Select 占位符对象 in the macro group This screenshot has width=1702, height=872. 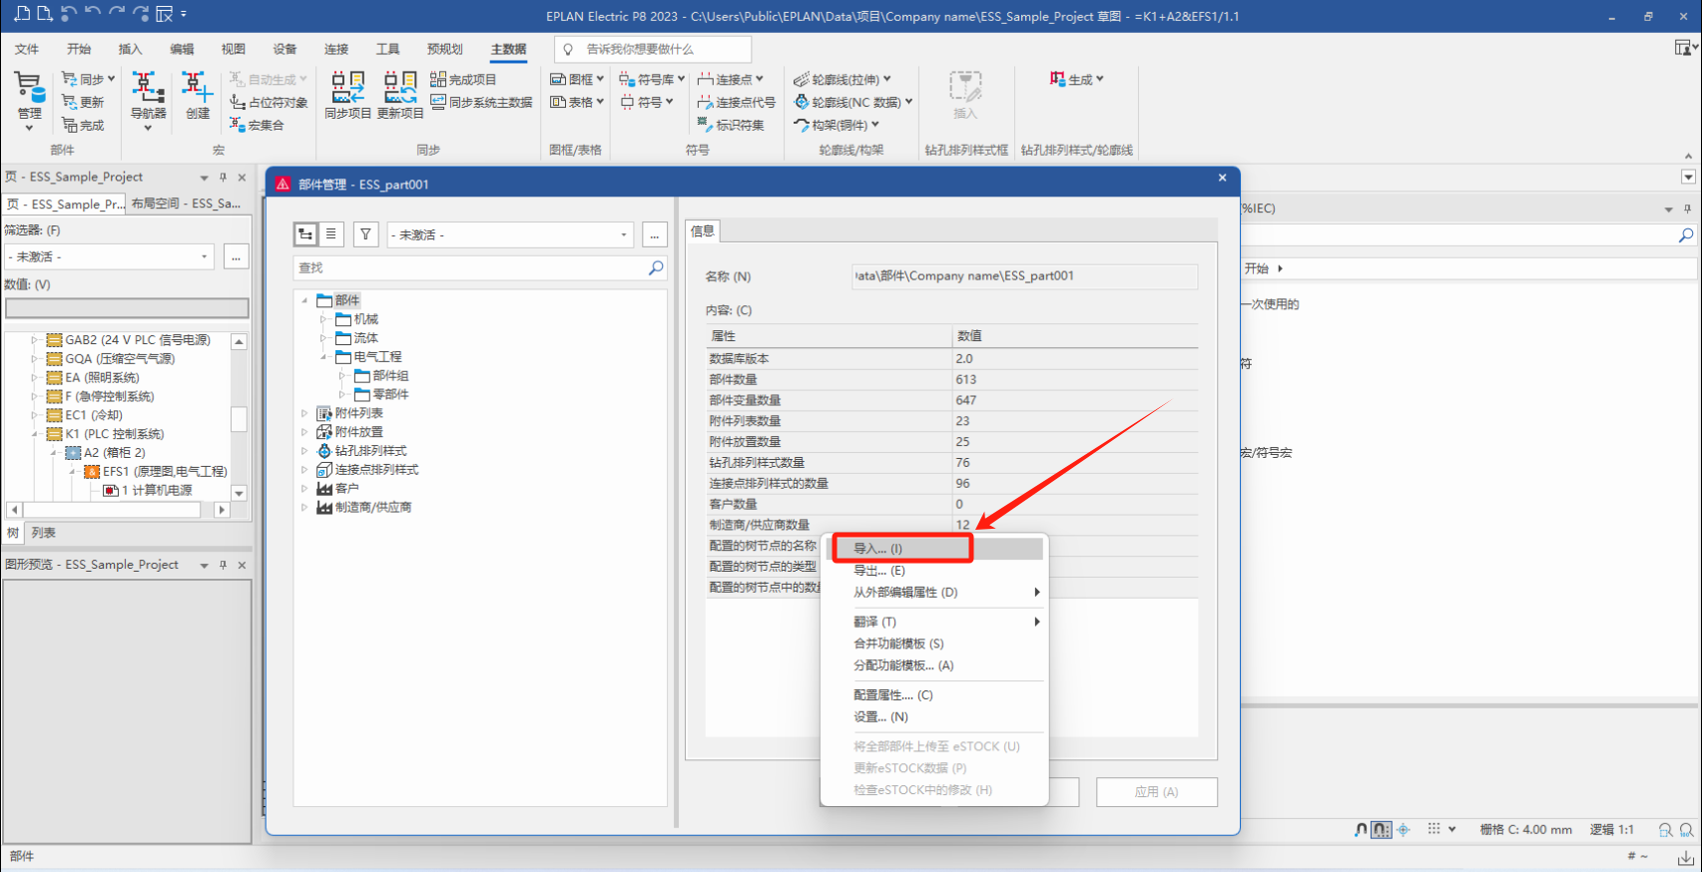pyautogui.click(x=269, y=102)
